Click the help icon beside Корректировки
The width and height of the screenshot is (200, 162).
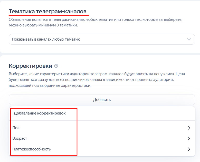[x=56, y=66]
